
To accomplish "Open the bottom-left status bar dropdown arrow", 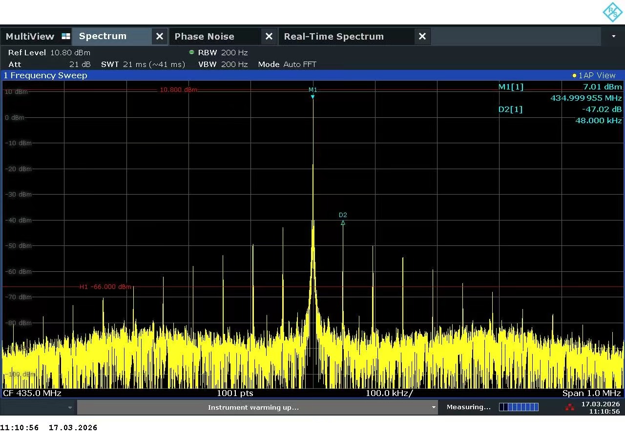I will click(70, 407).
